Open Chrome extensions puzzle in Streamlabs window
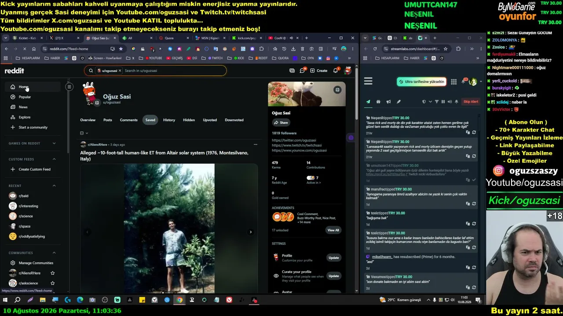 point(458,49)
